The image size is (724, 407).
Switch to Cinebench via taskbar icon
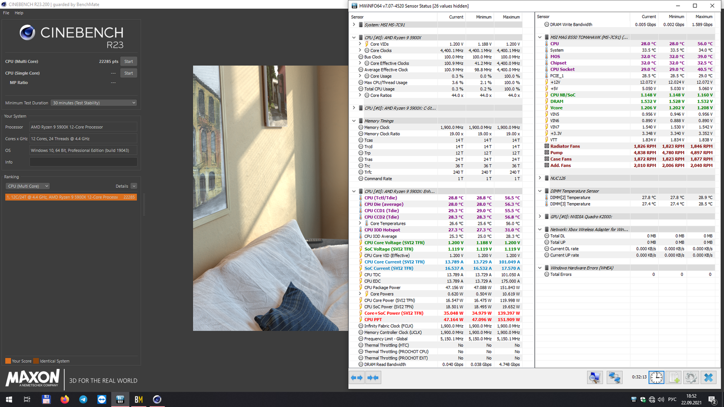pos(157,399)
